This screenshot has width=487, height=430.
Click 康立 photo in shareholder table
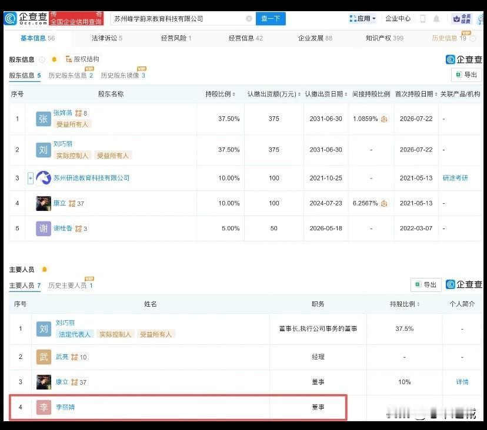44,203
